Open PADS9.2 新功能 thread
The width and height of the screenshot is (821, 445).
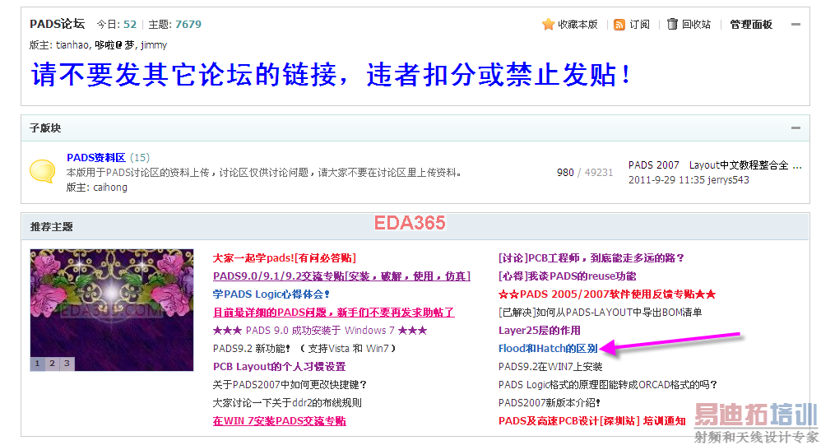tap(304, 349)
